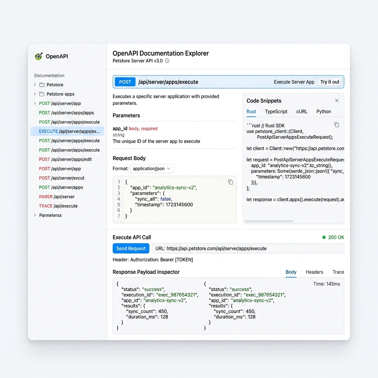
Task: Click the Petstore-apps folder icon
Action: [42, 94]
